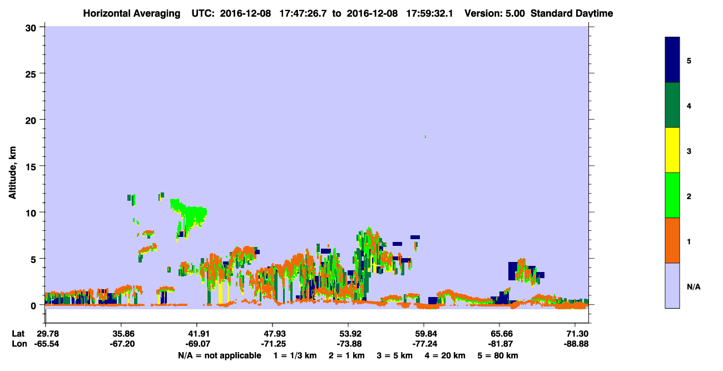Click the color bar label 'N/A'
723x371 pixels.
693,286
